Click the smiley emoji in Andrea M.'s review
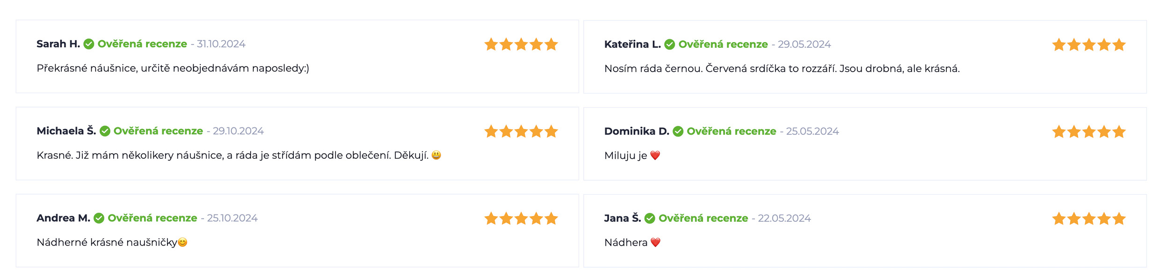Image resolution: width=1160 pixels, height=277 pixels. [182, 242]
